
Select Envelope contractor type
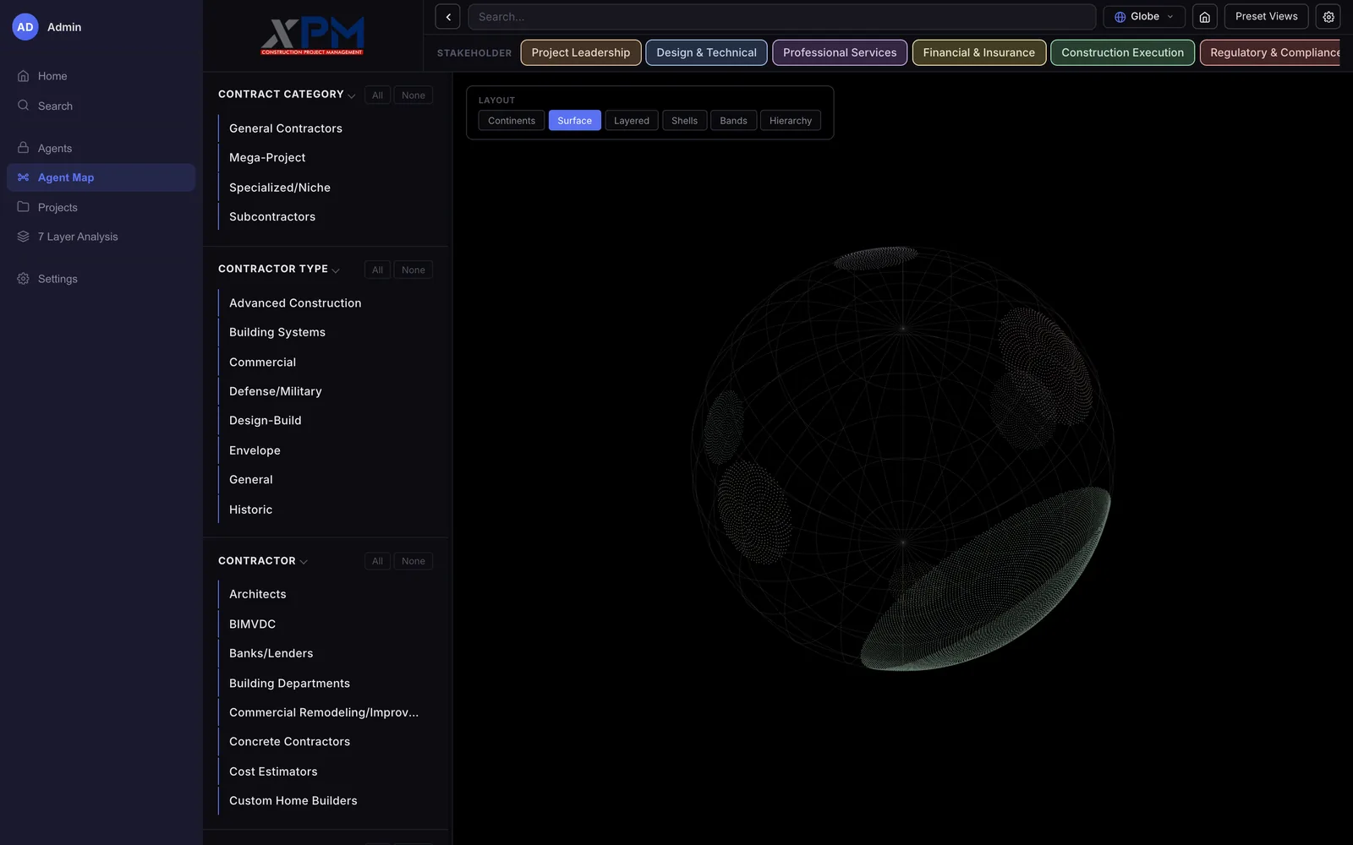coord(325,450)
